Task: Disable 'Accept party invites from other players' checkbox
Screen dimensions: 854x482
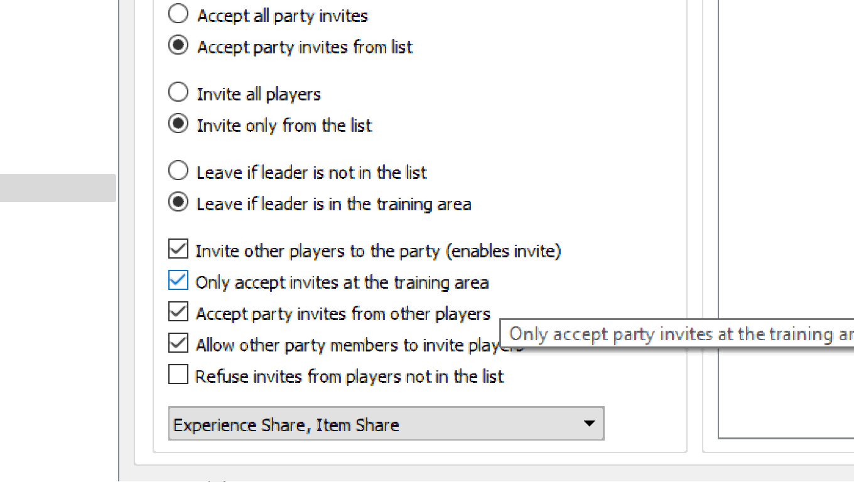Action: pyautogui.click(x=178, y=312)
